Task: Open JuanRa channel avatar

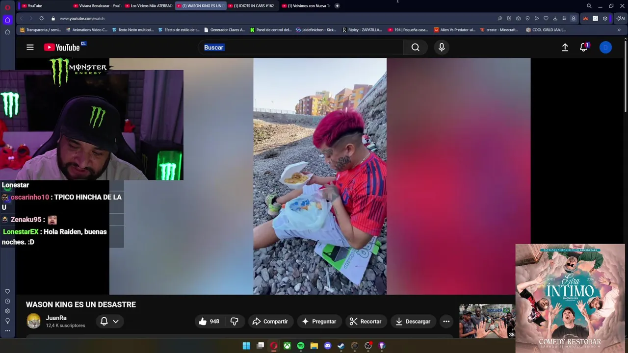Action: (33, 321)
